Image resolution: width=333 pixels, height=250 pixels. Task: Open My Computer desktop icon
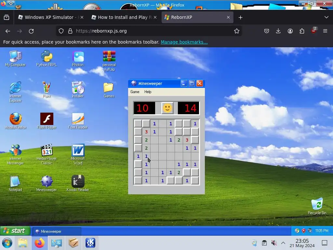pyautogui.click(x=15, y=59)
